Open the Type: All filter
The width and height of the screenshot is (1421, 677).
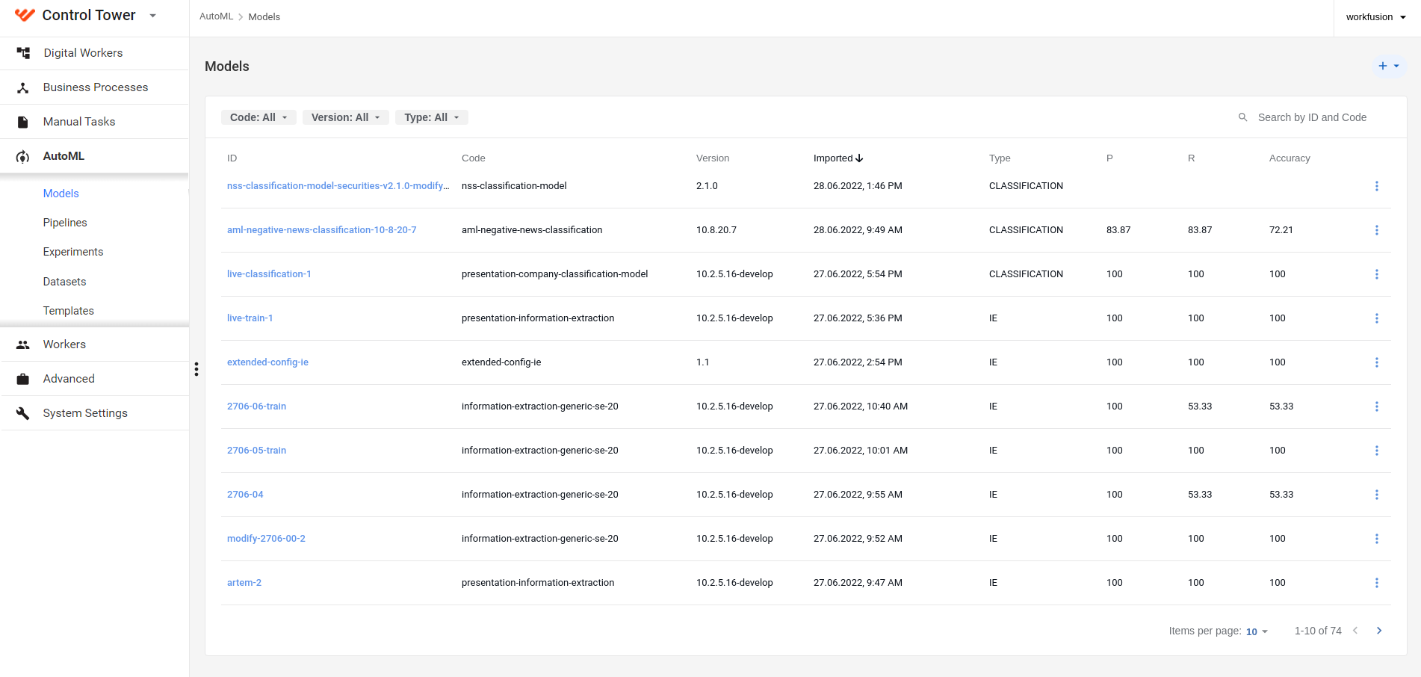[432, 117]
